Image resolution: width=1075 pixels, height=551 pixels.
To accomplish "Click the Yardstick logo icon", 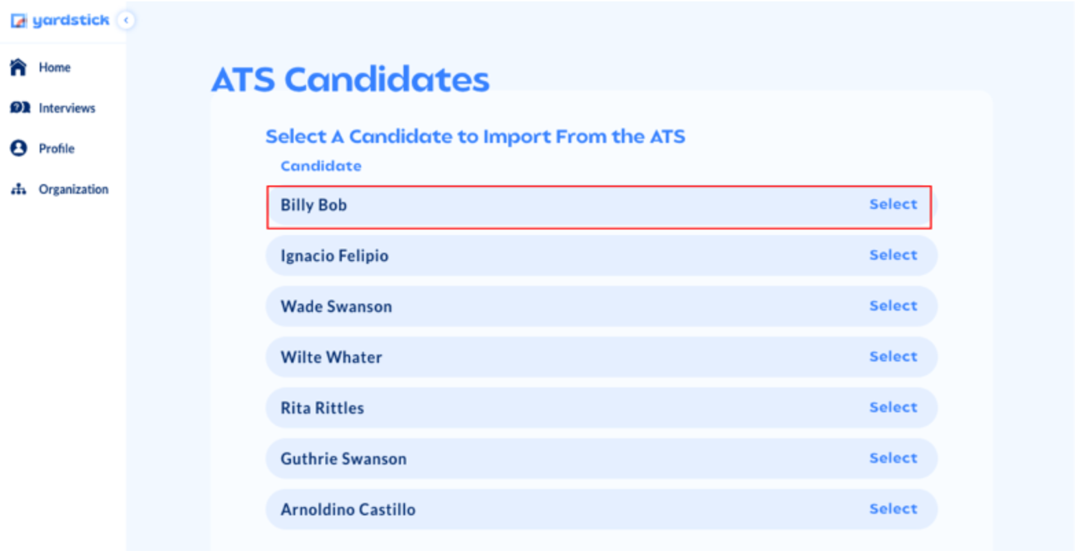I will 17,20.
